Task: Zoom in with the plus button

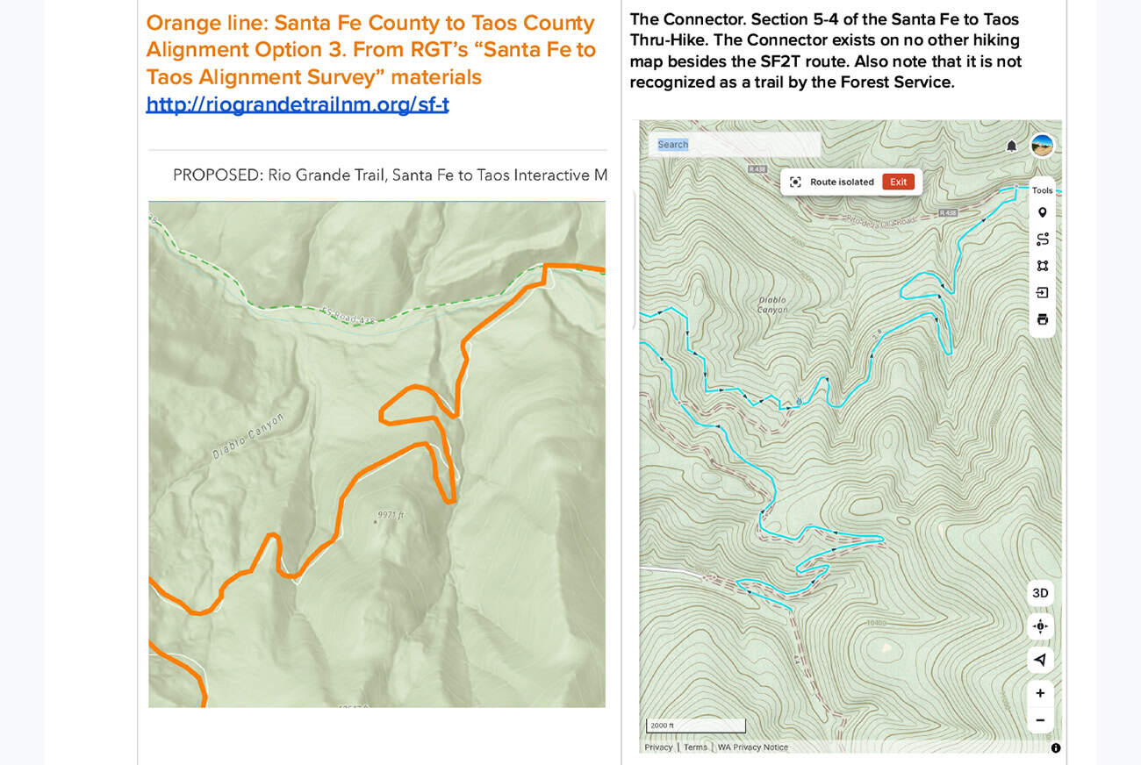Action: [1040, 693]
